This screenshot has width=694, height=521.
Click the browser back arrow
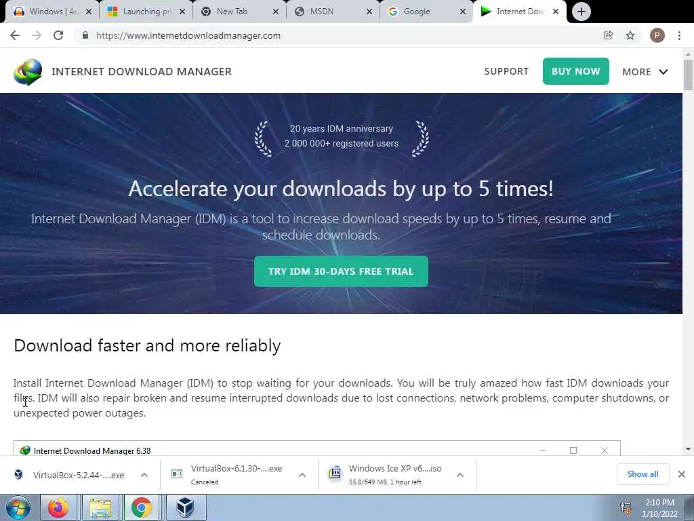(x=15, y=35)
